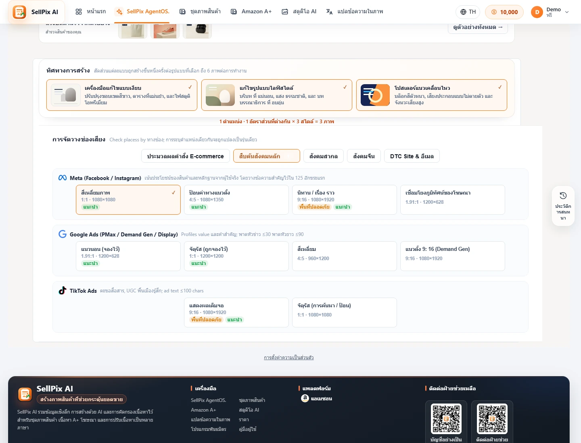Click the lifestyle style thumbnail image
The height and width of the screenshot is (443, 581).
tap(220, 95)
